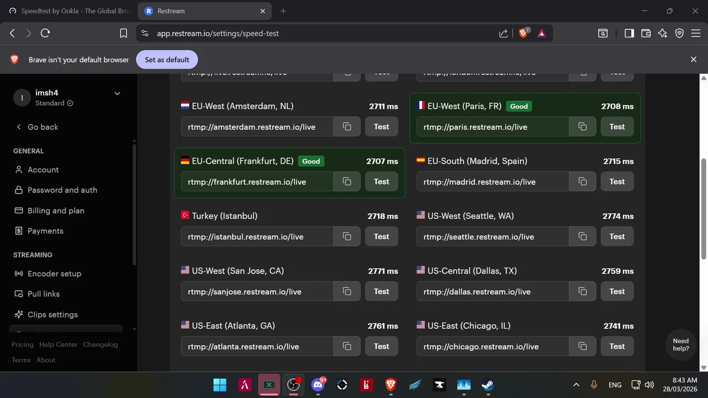Open Brave Wallet
708x398 pixels.
(645, 33)
